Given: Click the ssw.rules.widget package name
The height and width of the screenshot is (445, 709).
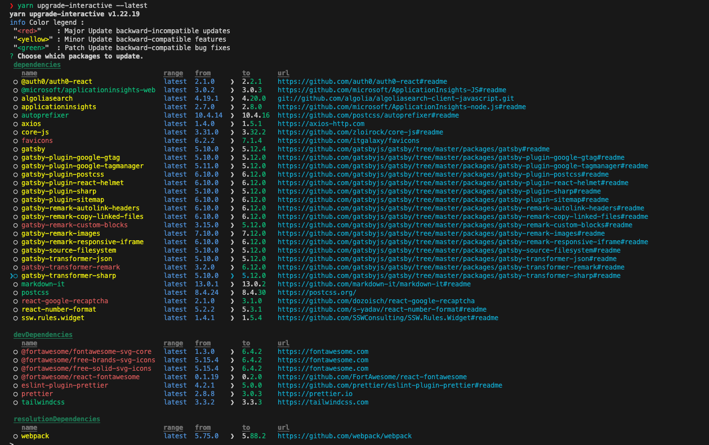Looking at the screenshot, I should pyautogui.click(x=53, y=318).
